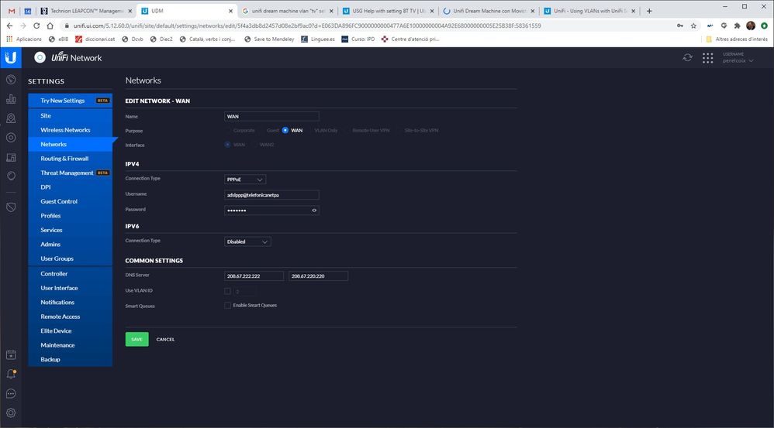Open the Events calendar icon in sidebar
Screen dimensions: 774x428
[x=11, y=355]
